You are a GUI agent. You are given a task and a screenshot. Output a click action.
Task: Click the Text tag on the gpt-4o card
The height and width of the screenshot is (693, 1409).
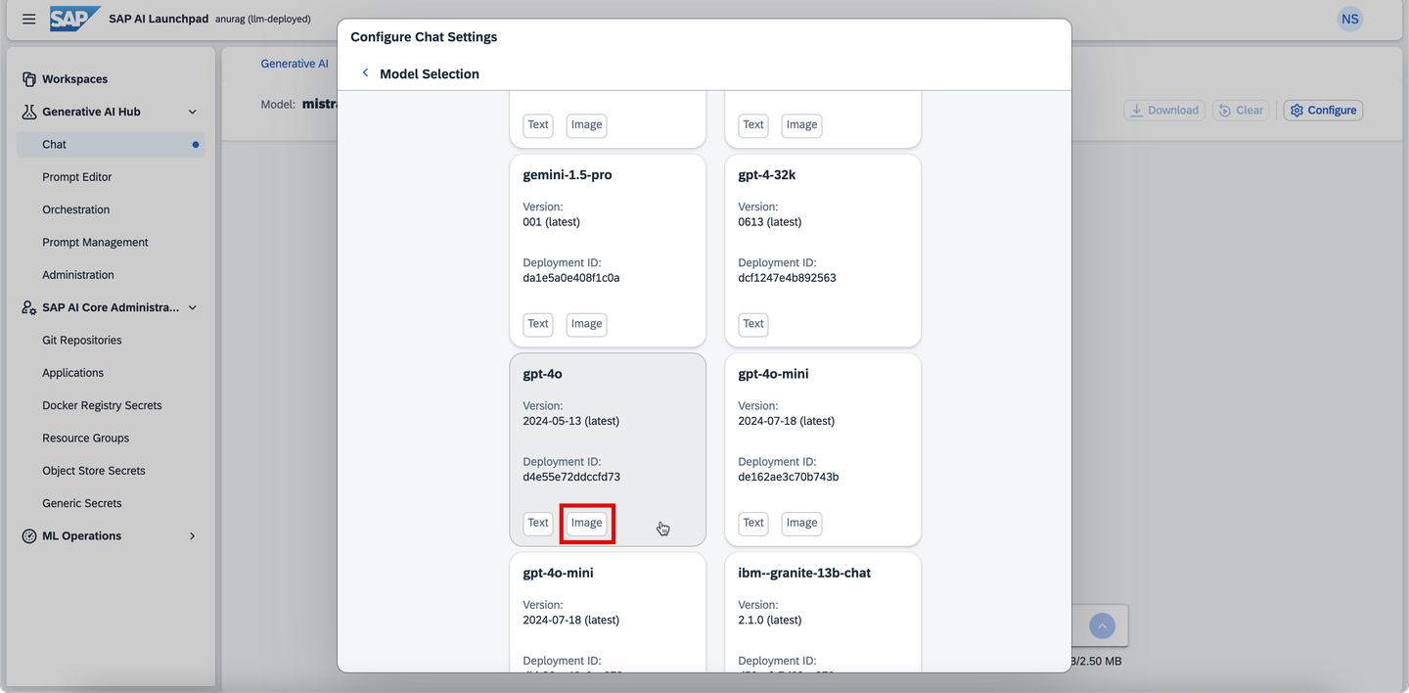(538, 523)
